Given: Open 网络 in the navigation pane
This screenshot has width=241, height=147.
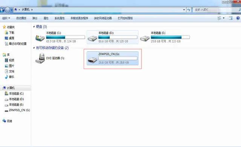Looking at the screenshot, I should click(x=8, y=121).
